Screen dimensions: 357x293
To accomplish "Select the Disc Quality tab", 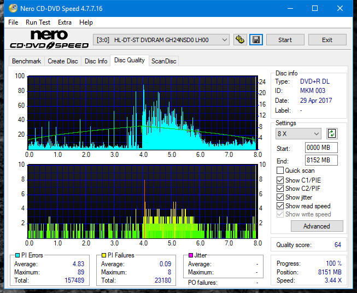I will click(130, 60).
